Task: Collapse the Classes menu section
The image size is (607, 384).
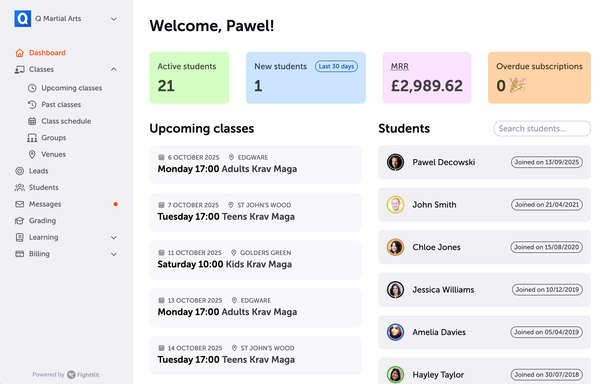Action: click(x=114, y=69)
